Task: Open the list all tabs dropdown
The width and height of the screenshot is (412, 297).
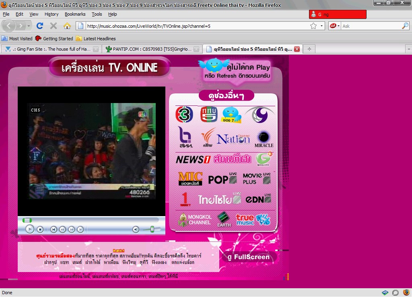Action: click(409, 49)
